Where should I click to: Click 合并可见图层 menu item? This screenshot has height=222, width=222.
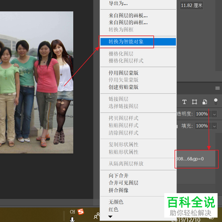pyautogui.click(x=138, y=183)
